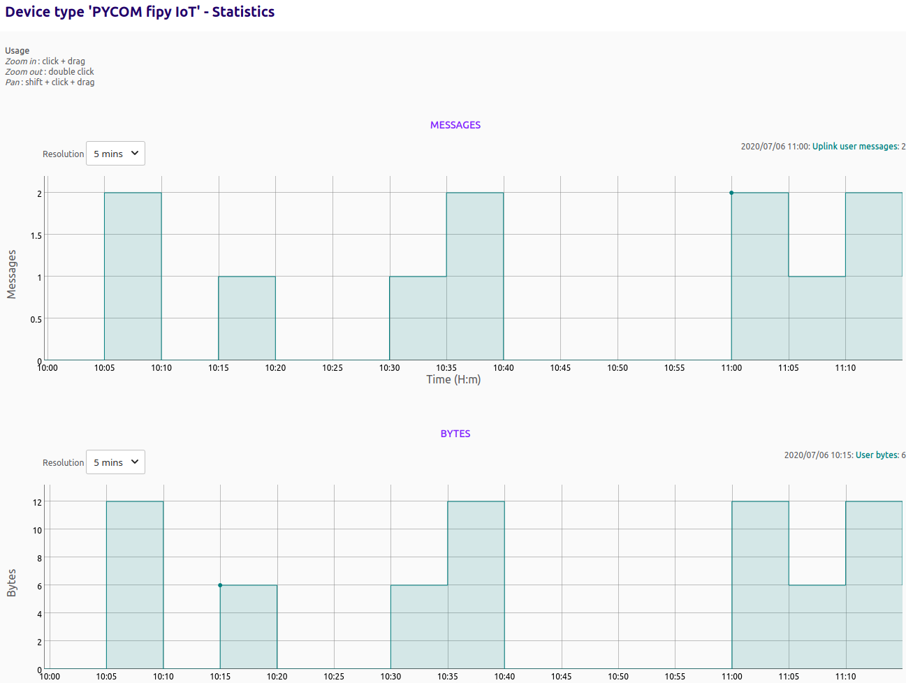Click the Messages bar at 11:05

[x=817, y=318]
